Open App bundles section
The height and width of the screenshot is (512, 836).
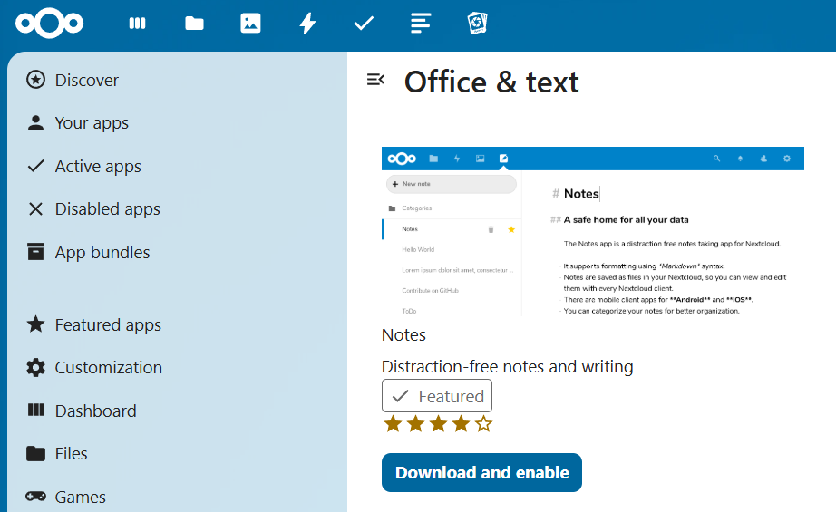(102, 252)
